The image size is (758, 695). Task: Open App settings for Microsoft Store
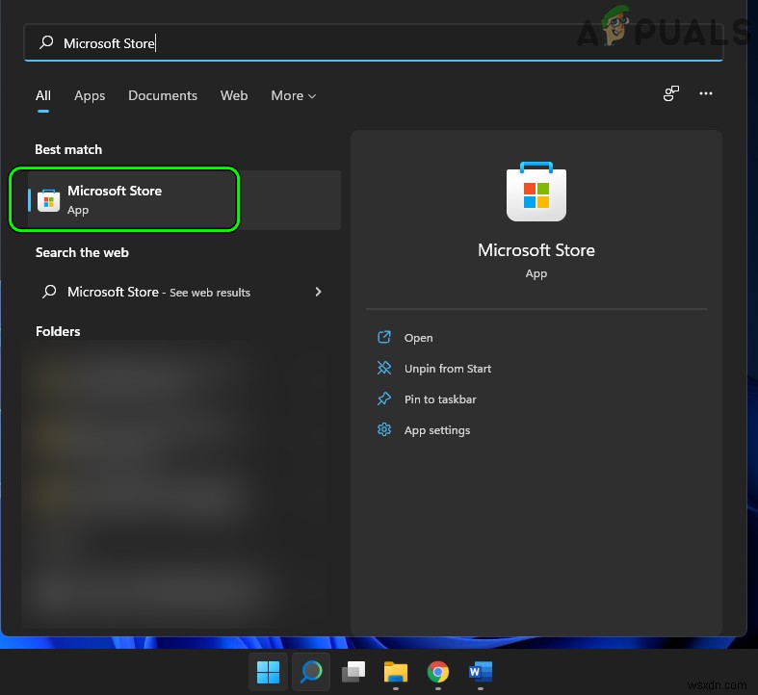coord(436,430)
